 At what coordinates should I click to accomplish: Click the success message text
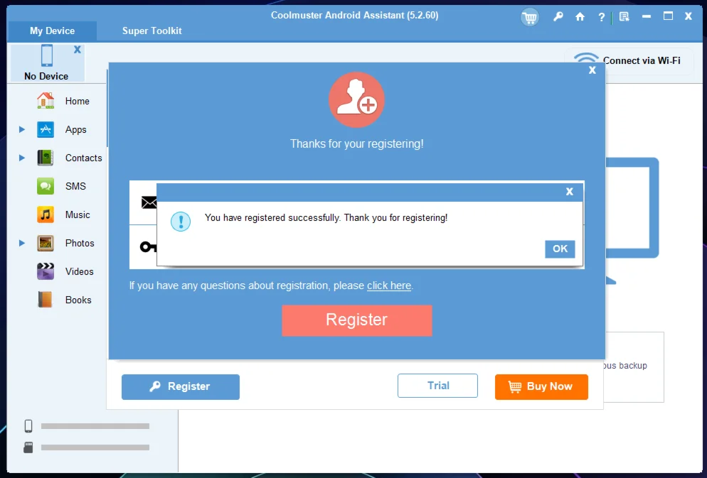point(326,218)
